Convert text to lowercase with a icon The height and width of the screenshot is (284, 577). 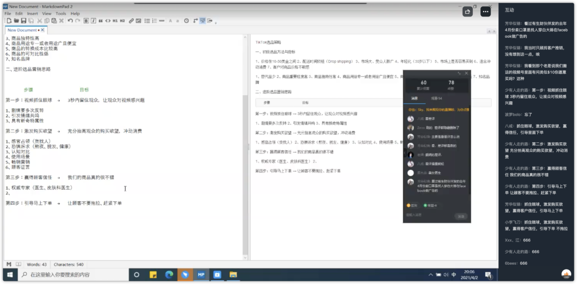pos(178,21)
